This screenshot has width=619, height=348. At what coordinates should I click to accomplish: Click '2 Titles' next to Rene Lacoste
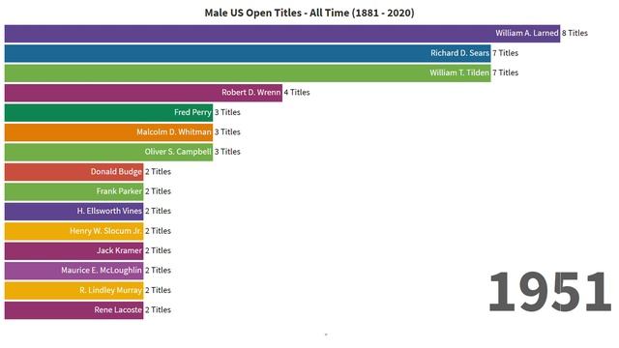tap(158, 309)
